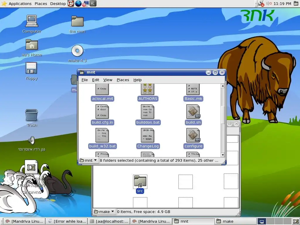Image resolution: width=300 pixels, height=225 pixels.
Task: Open the Desktop panel menu
Action: [58, 4]
